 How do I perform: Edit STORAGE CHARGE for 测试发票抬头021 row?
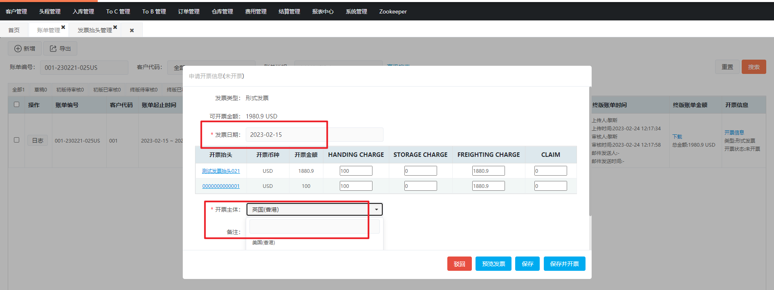[420, 171]
